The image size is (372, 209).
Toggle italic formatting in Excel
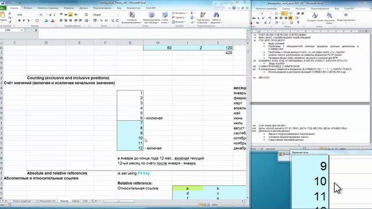[24, 21]
